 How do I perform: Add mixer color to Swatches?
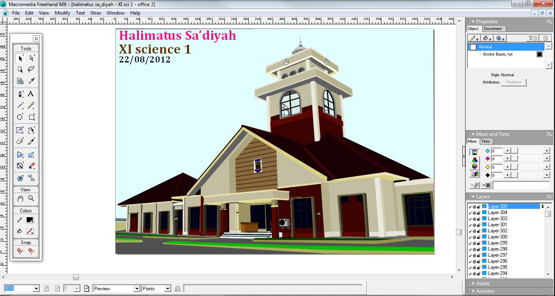(486, 185)
